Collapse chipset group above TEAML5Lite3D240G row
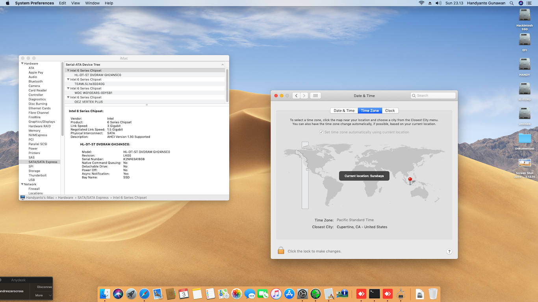The image size is (538, 302). coord(68,79)
